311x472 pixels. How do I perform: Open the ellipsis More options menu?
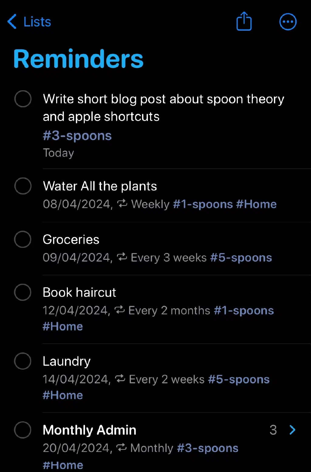tap(288, 22)
